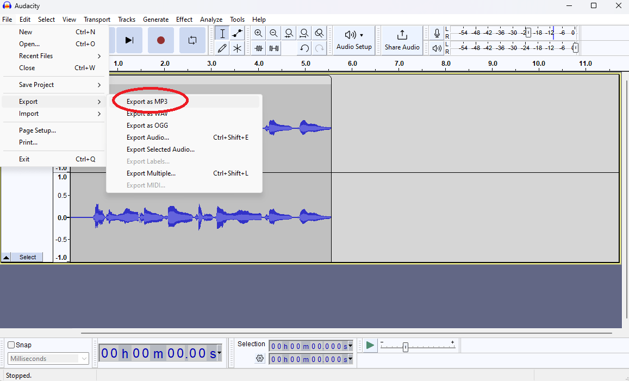Image resolution: width=629 pixels, height=381 pixels.
Task: Click the Zoom In icon
Action: point(259,33)
